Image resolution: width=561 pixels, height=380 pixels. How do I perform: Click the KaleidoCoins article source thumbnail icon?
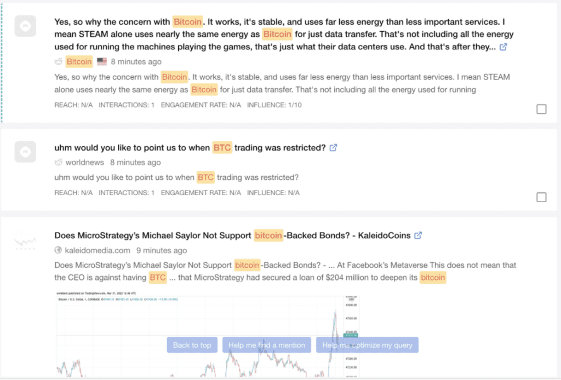click(x=25, y=239)
